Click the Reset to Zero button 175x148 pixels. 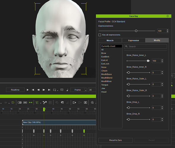click(115, 140)
